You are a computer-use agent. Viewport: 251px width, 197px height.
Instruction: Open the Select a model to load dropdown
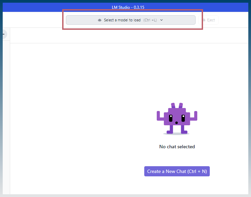pyautogui.click(x=131, y=20)
